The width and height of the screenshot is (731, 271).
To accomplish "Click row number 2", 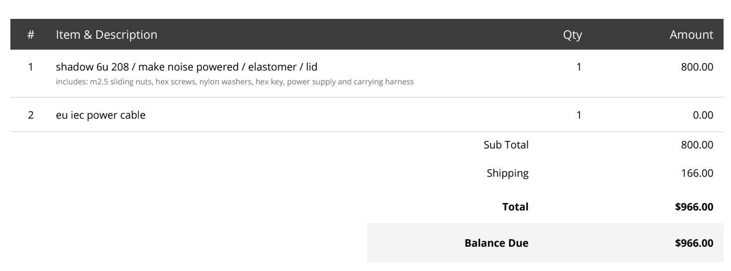I will (30, 116).
